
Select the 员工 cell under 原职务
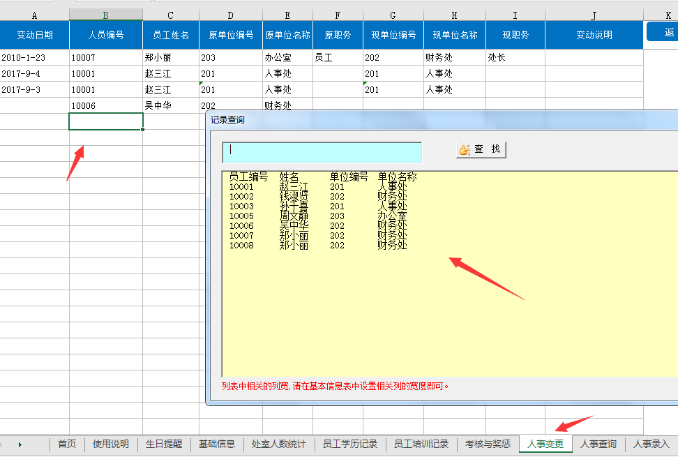(x=338, y=57)
